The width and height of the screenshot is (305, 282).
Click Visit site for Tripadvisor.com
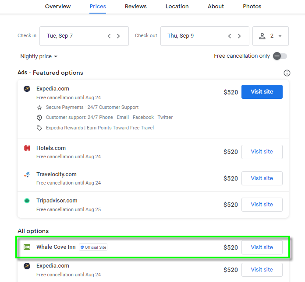[x=262, y=205]
